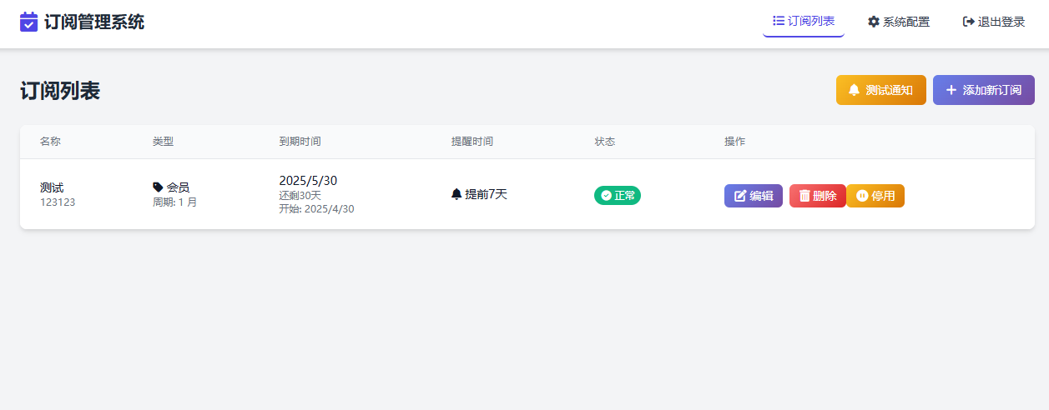Click the 正常 status badge
The height and width of the screenshot is (410, 1049).
click(x=618, y=196)
